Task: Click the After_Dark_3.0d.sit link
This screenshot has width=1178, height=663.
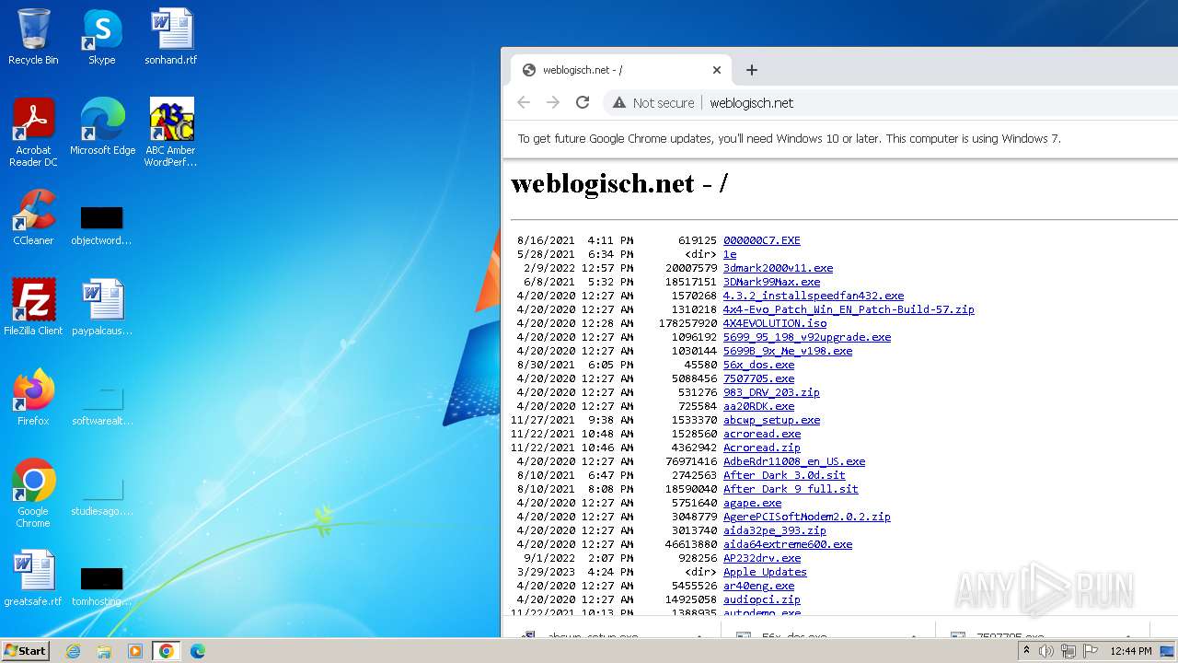Action: [x=784, y=475]
